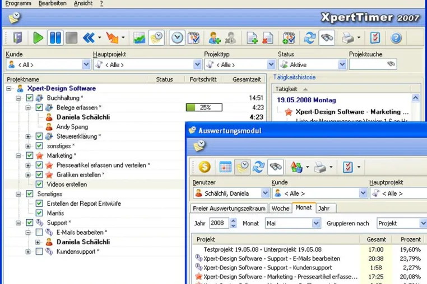The height and width of the screenshot is (284, 427).
Task: Sort by the Projektname column header
Action: click(x=76, y=79)
